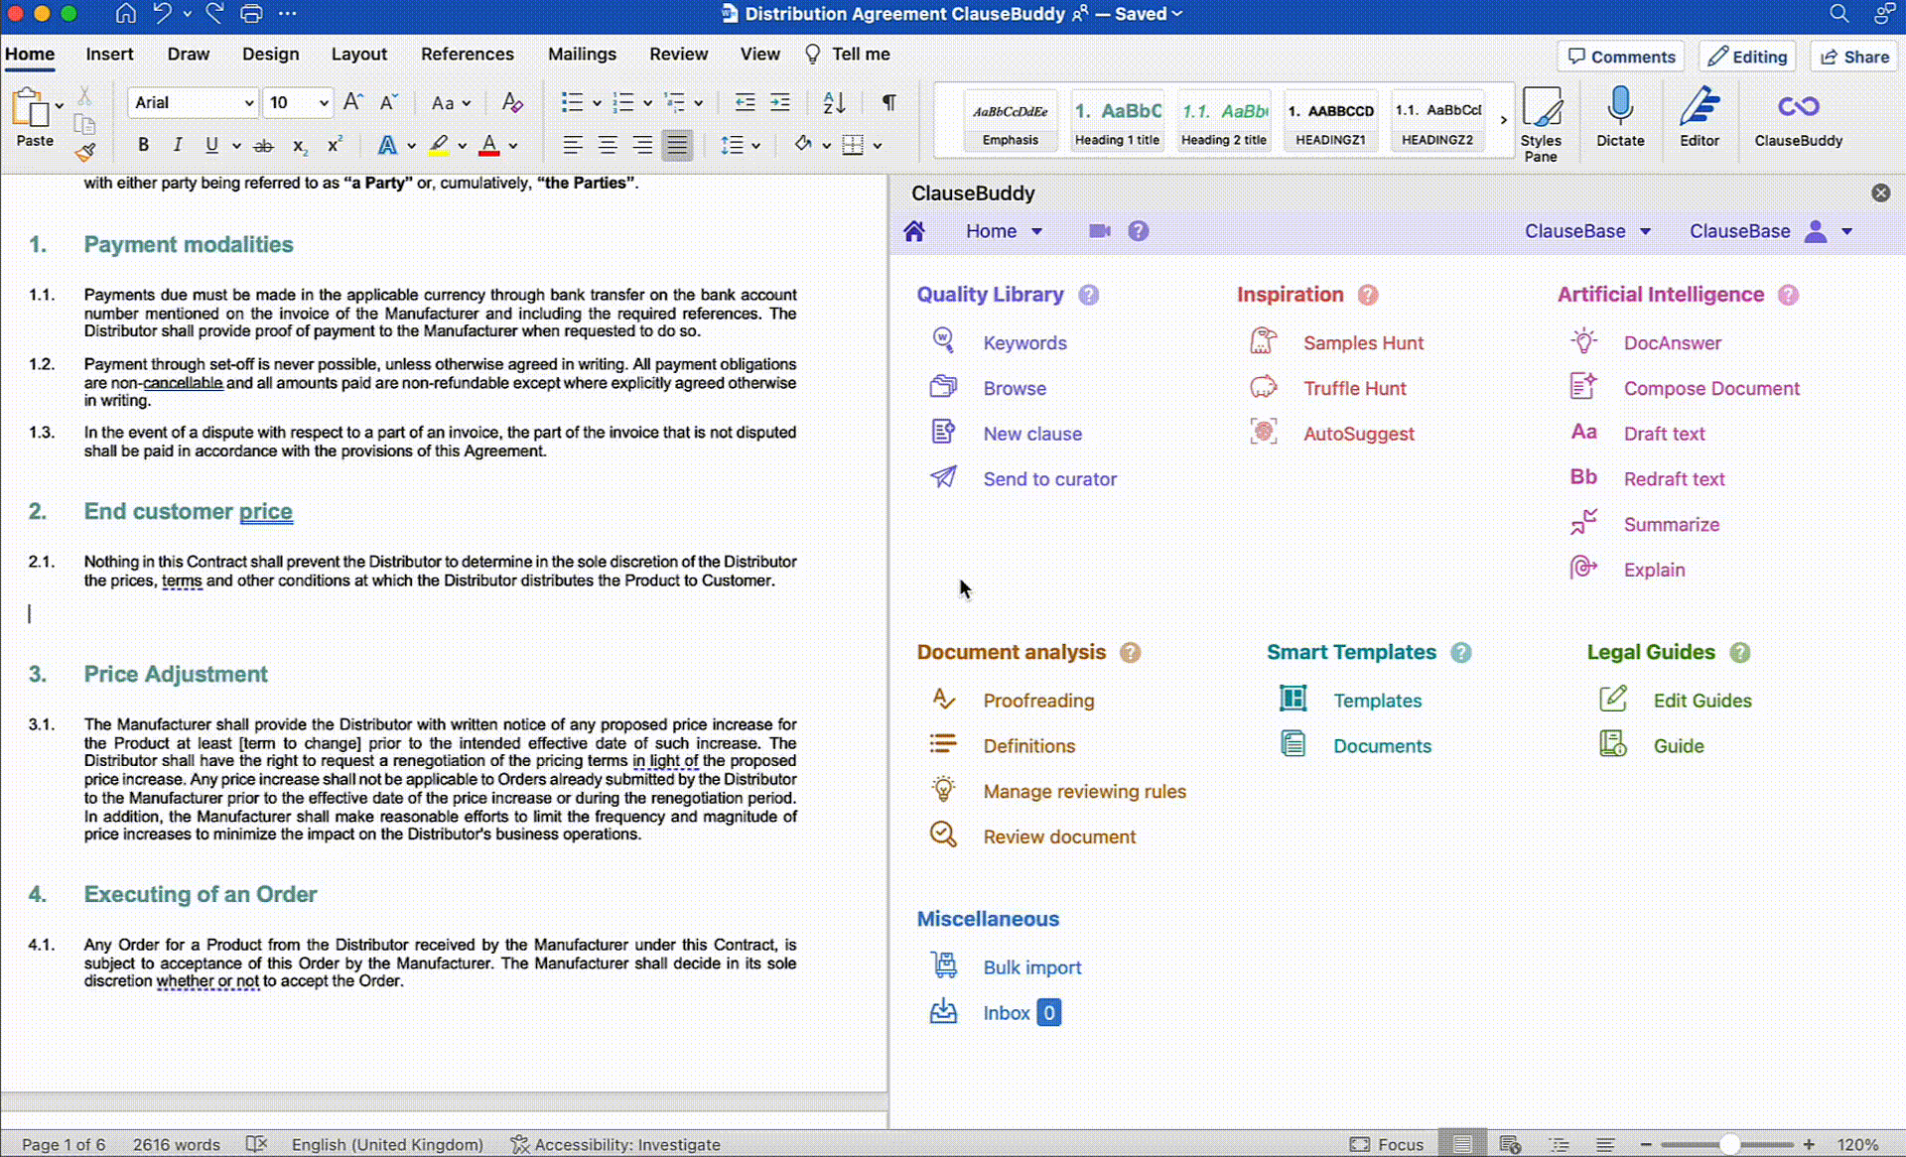The width and height of the screenshot is (1906, 1157).
Task: Click the video camera icon in ClauseBuddy
Action: point(1099,231)
